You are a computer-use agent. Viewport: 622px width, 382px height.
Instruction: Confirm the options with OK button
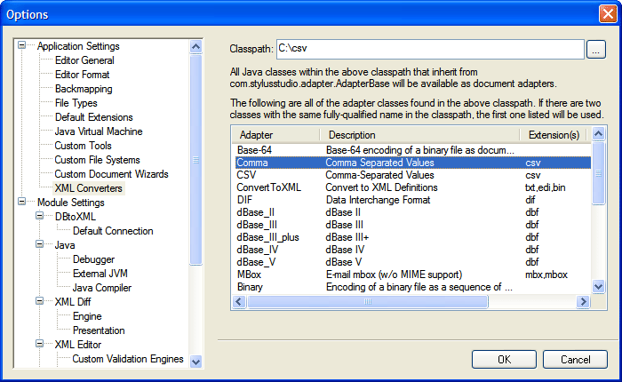pyautogui.click(x=504, y=360)
